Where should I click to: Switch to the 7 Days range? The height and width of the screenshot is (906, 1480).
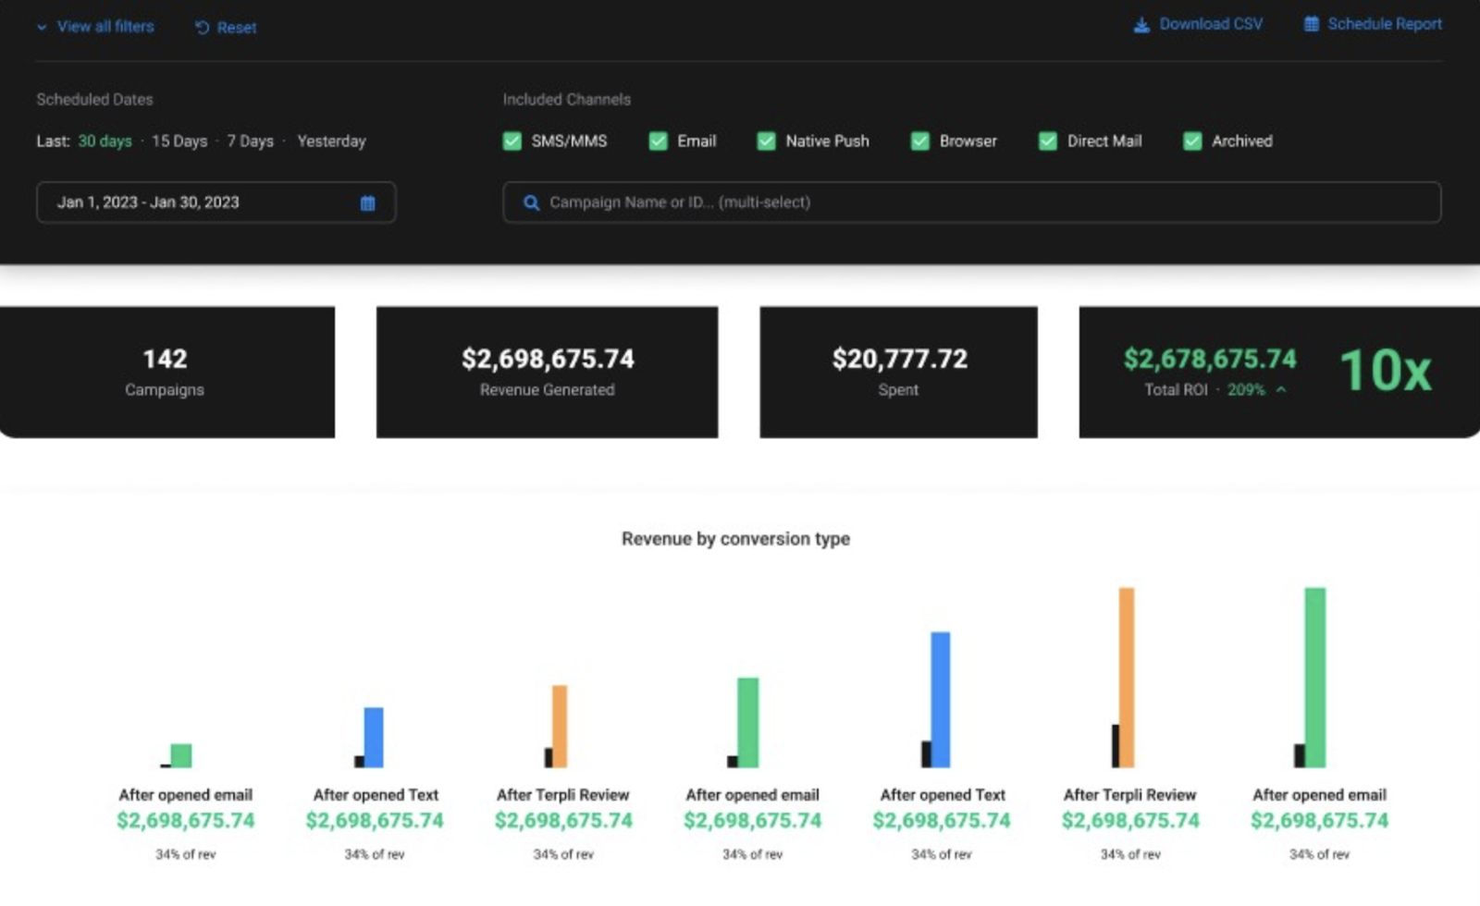click(x=250, y=141)
